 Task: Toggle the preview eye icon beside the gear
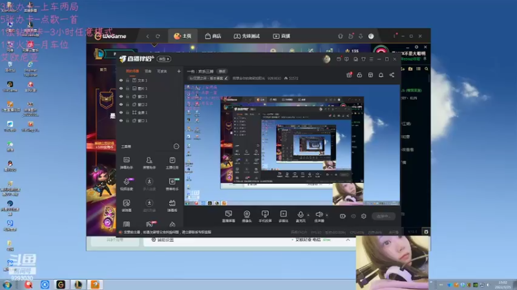(x=353, y=216)
